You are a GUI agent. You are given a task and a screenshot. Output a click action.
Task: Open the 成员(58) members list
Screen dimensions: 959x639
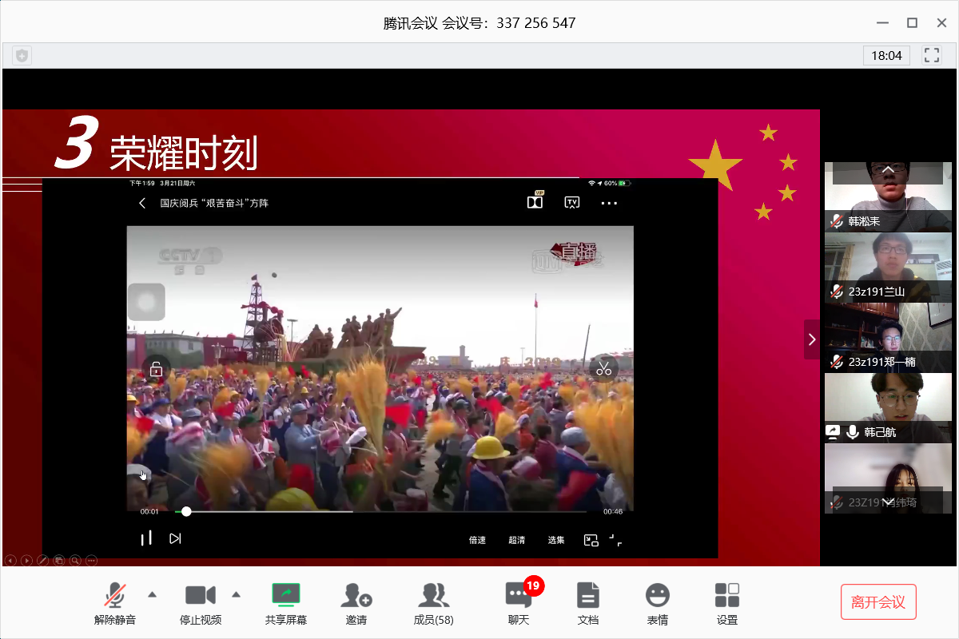point(433,596)
